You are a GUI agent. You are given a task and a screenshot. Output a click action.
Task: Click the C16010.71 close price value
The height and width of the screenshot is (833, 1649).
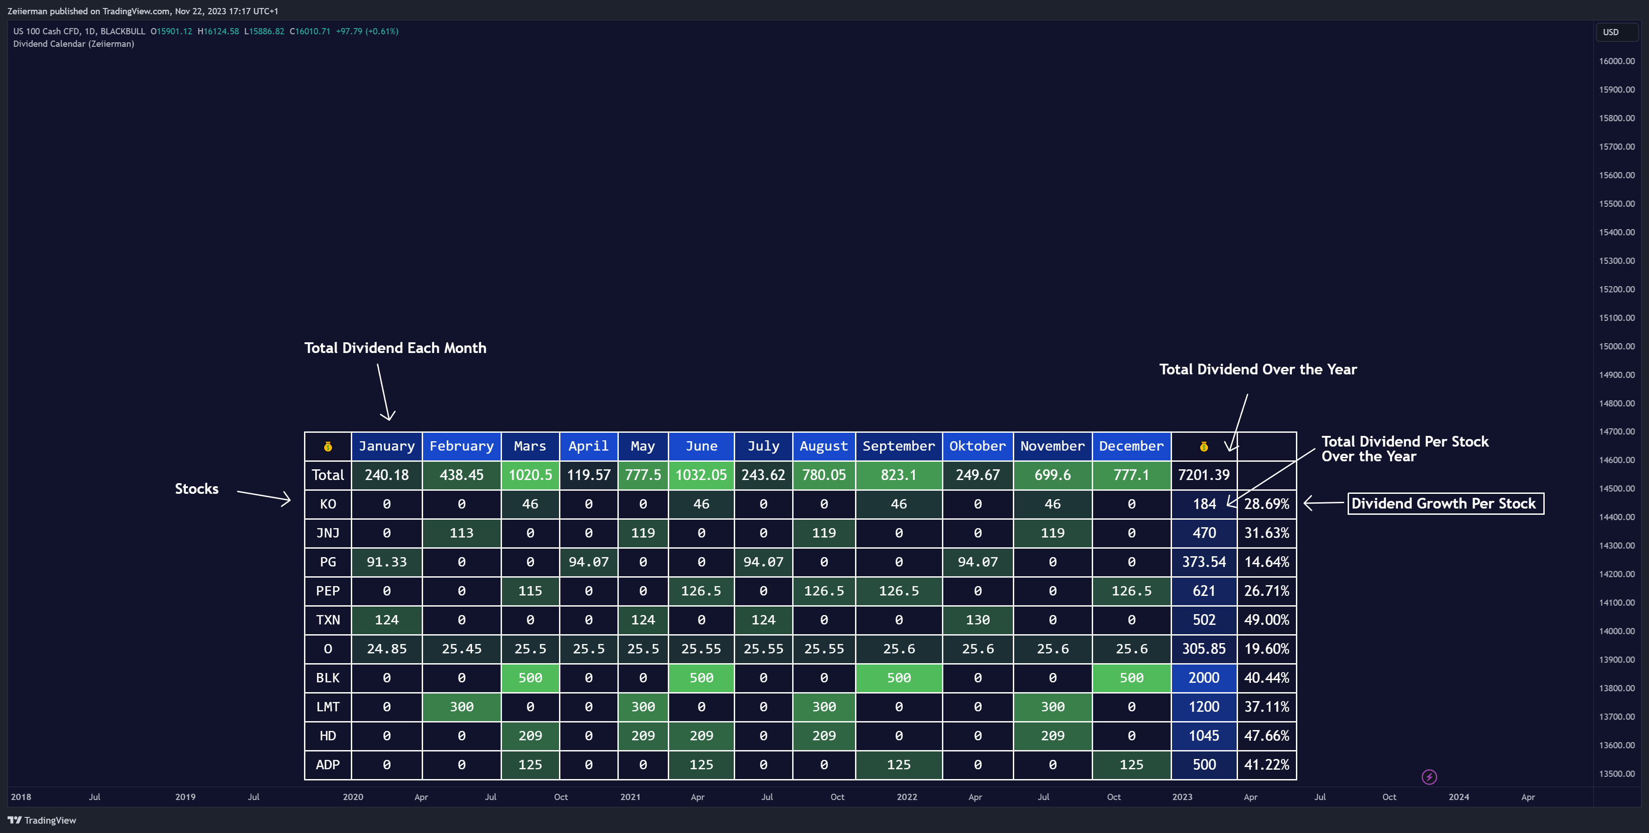[x=310, y=31]
